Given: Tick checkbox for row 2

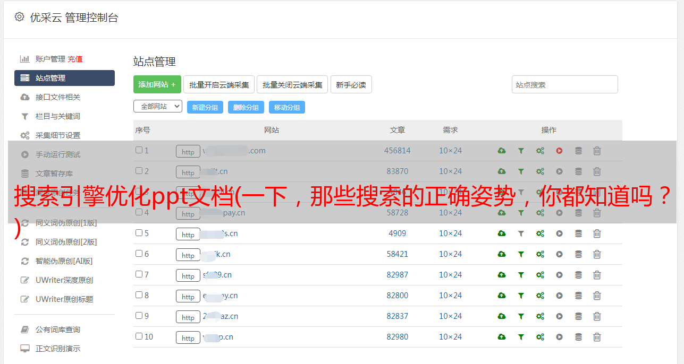Looking at the screenshot, I should [139, 171].
